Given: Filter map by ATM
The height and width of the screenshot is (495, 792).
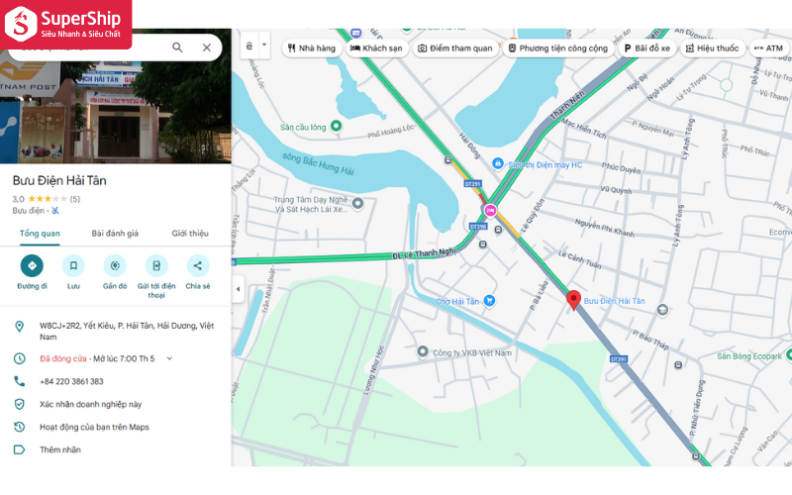Looking at the screenshot, I should pyautogui.click(x=769, y=49).
